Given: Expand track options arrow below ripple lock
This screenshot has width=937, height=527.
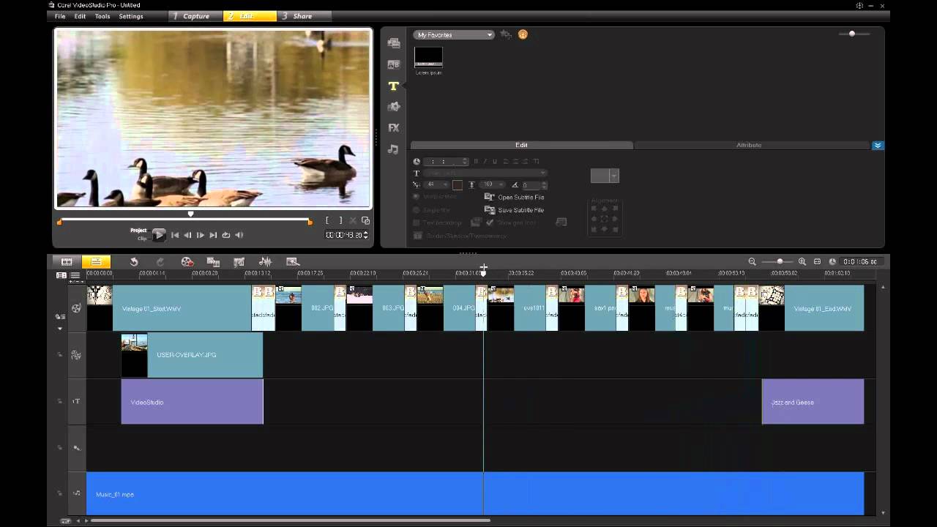Looking at the screenshot, I should pos(60,329).
